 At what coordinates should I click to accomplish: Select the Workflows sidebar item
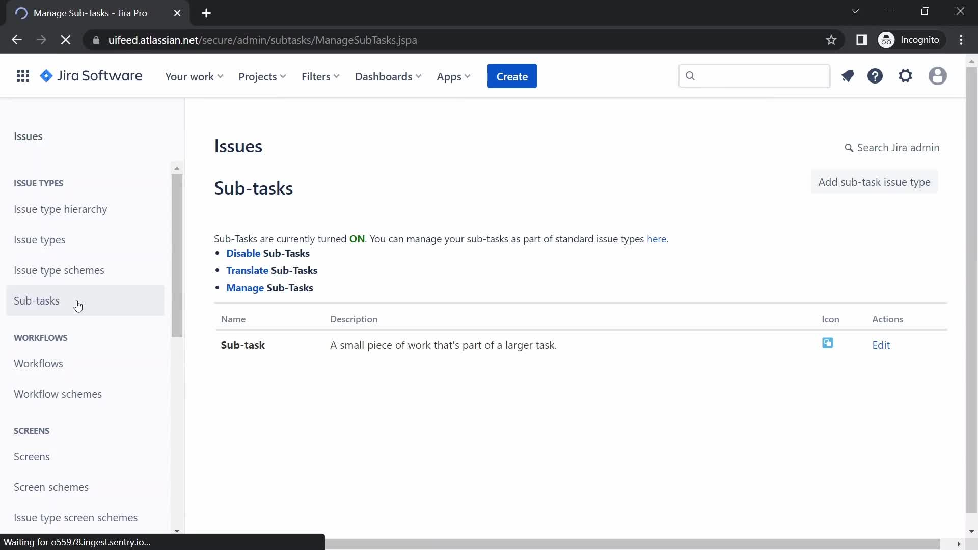click(38, 363)
